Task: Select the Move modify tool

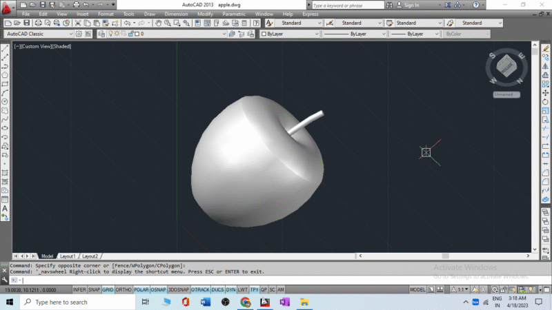Action: 545,93
